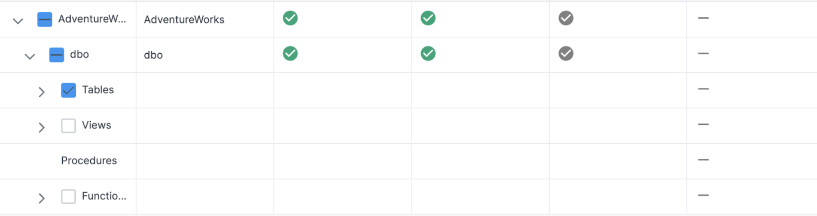This screenshot has width=817, height=216.
Task: Collapse the AdventureWorks database node
Action: point(18,21)
